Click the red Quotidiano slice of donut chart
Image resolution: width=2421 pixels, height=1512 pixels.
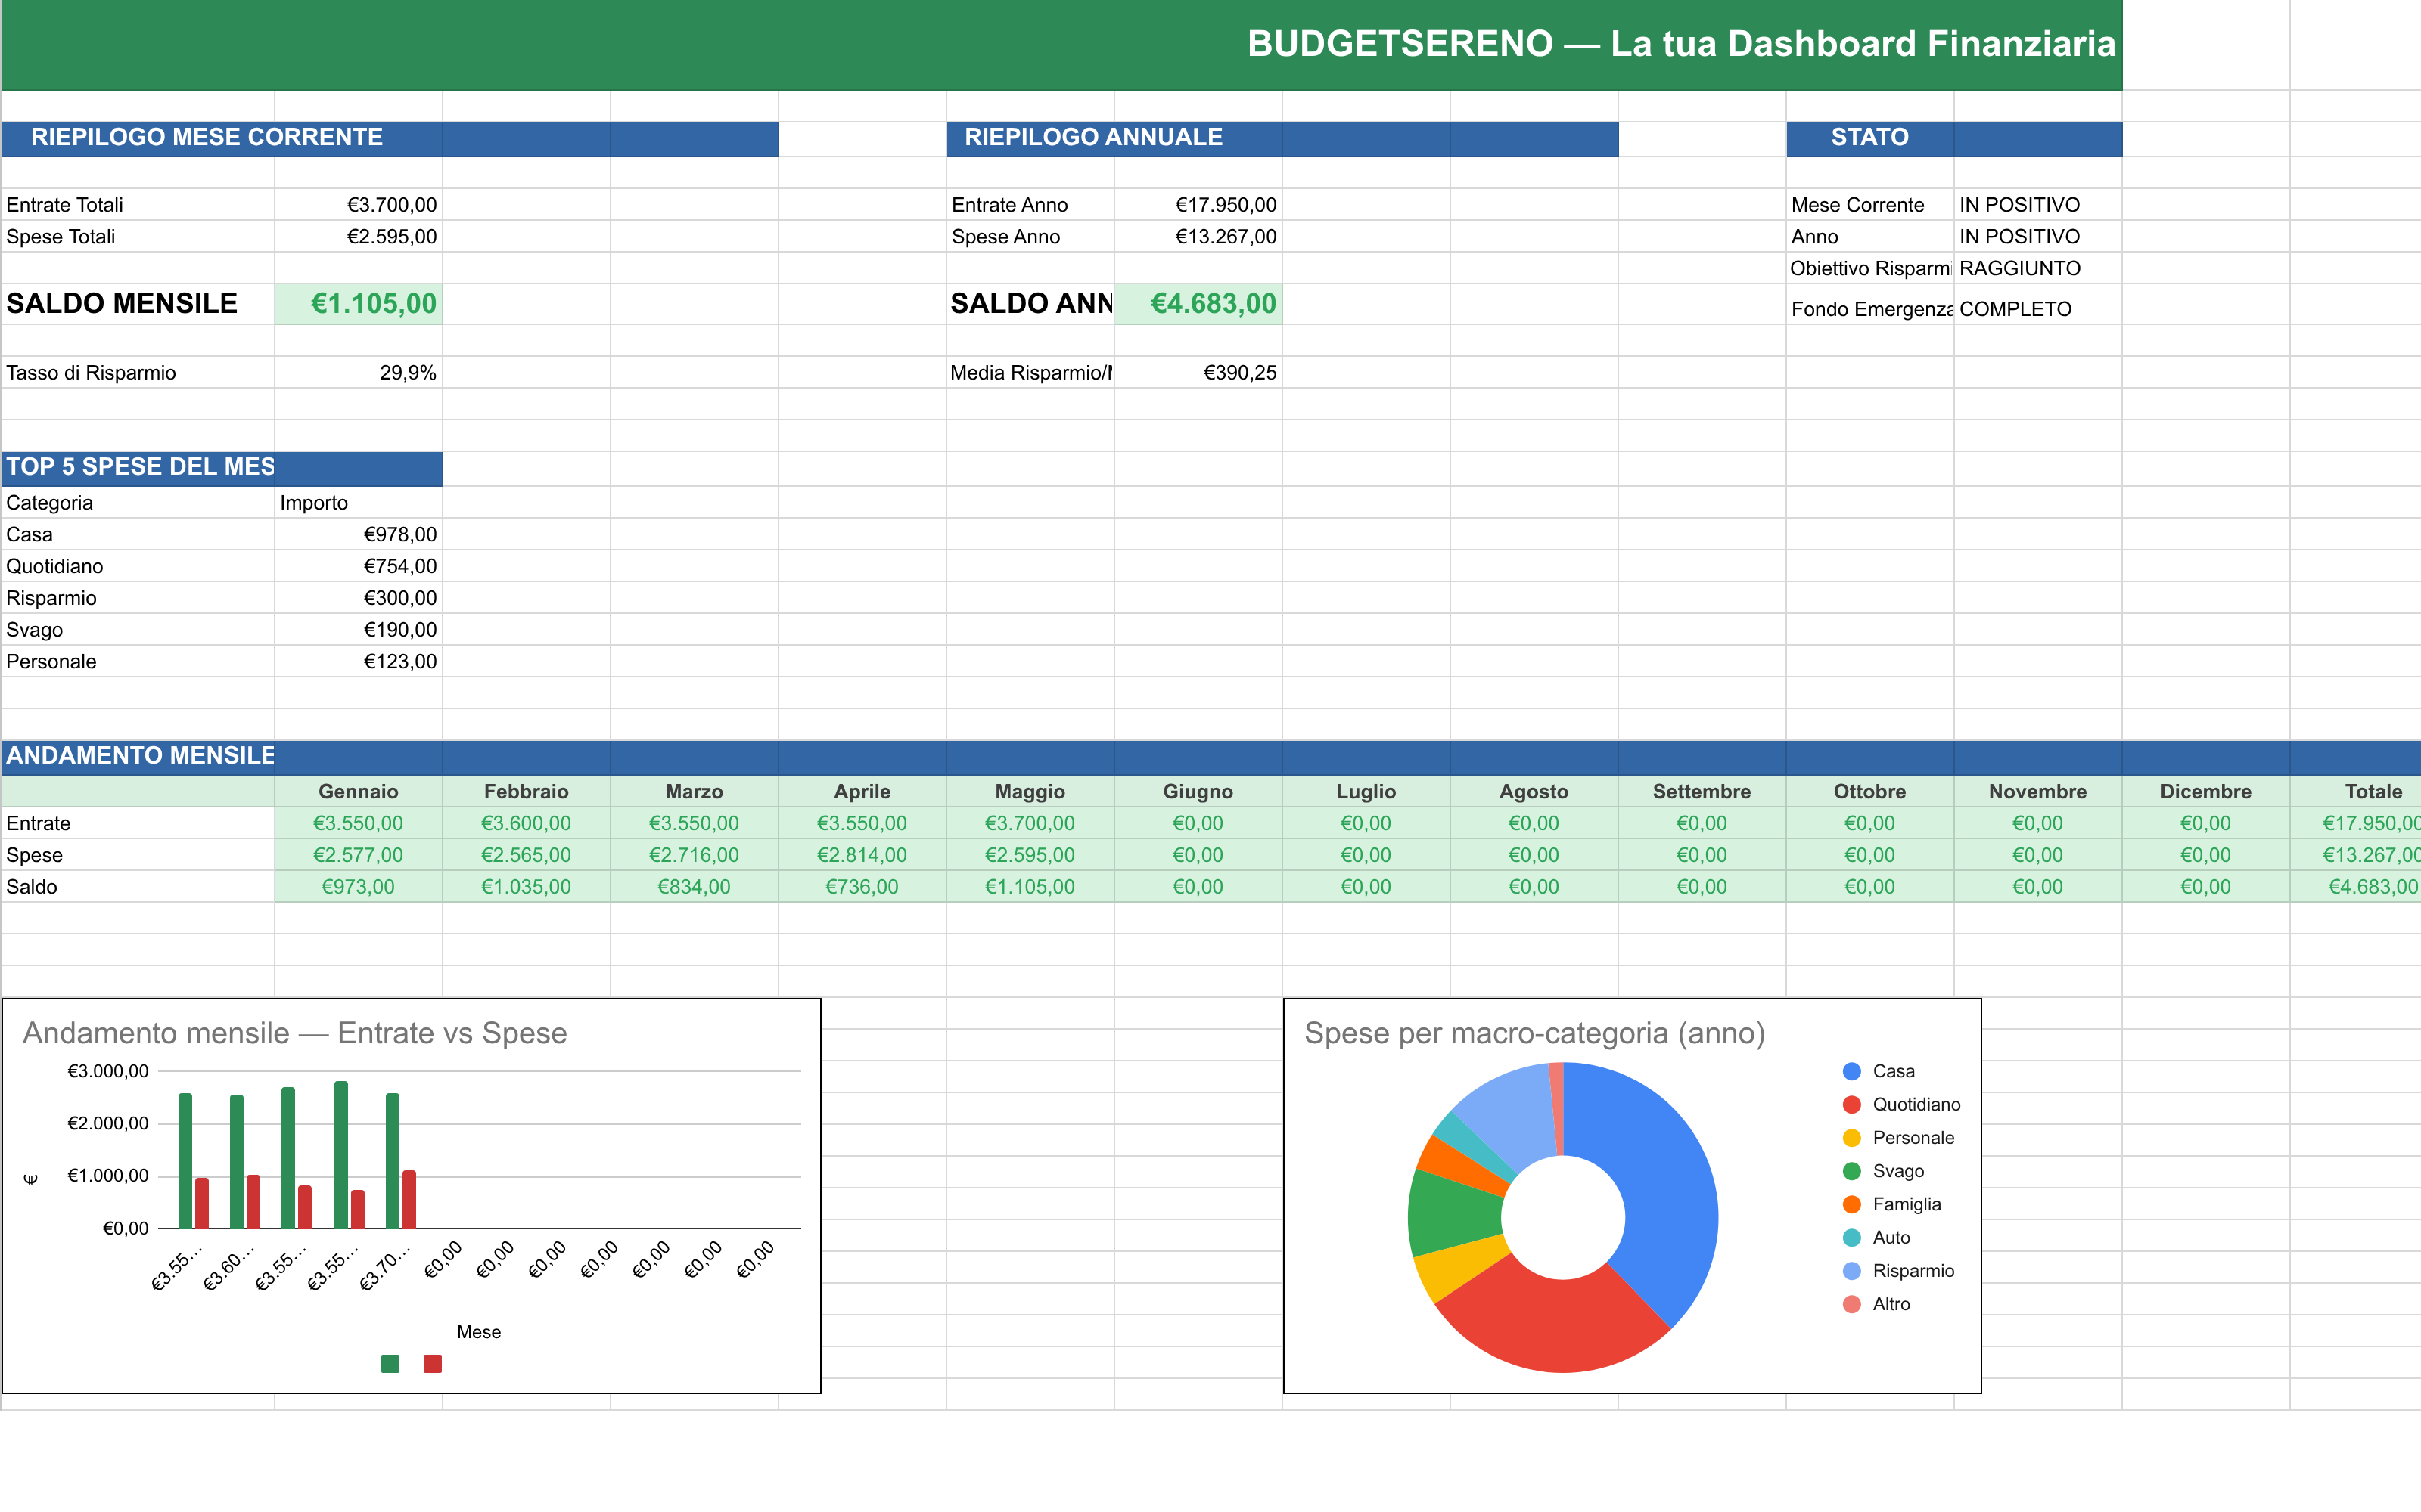1551,1325
